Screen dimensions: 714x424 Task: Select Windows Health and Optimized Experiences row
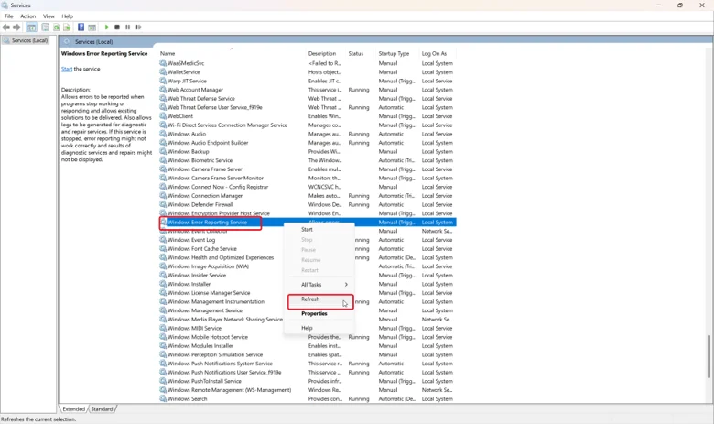click(308, 257)
